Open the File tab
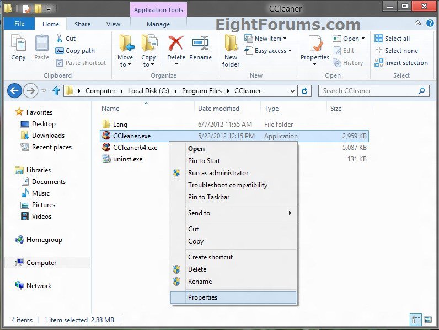The image size is (439, 330). (19, 24)
